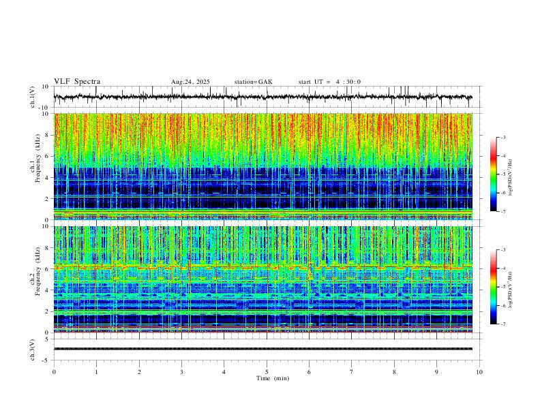Click the lower colorbar "log(PSD)(V²/Hz)" label

click(511, 290)
